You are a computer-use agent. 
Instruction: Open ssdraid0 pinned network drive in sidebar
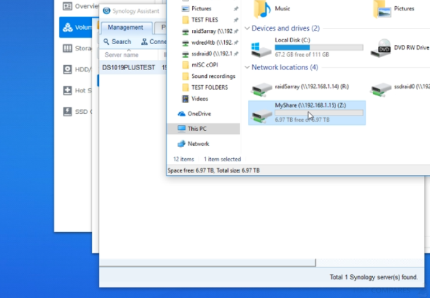pos(212,53)
